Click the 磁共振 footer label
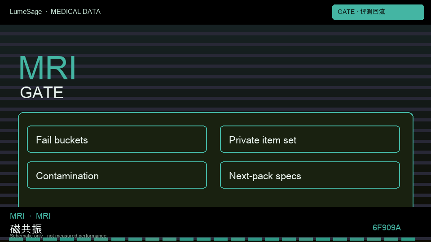The height and width of the screenshot is (242, 431). click(26, 229)
